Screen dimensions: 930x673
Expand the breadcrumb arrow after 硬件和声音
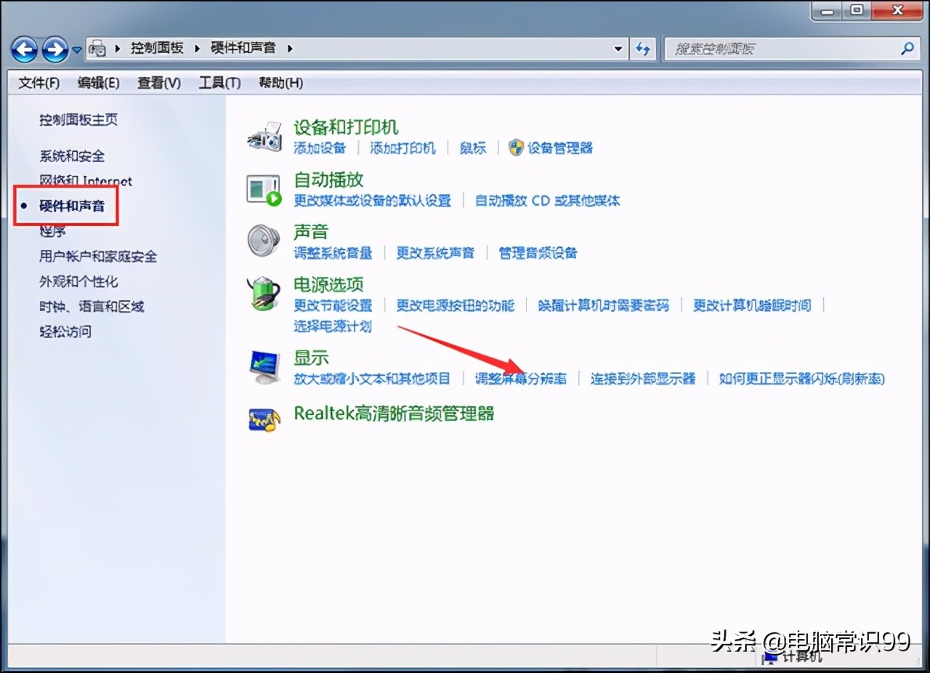point(289,48)
